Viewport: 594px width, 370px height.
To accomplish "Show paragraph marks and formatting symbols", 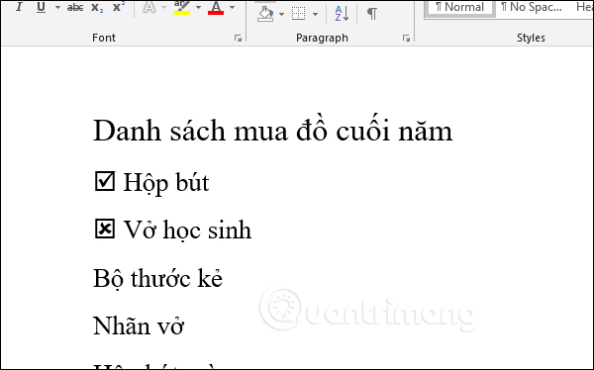I will click(x=372, y=14).
